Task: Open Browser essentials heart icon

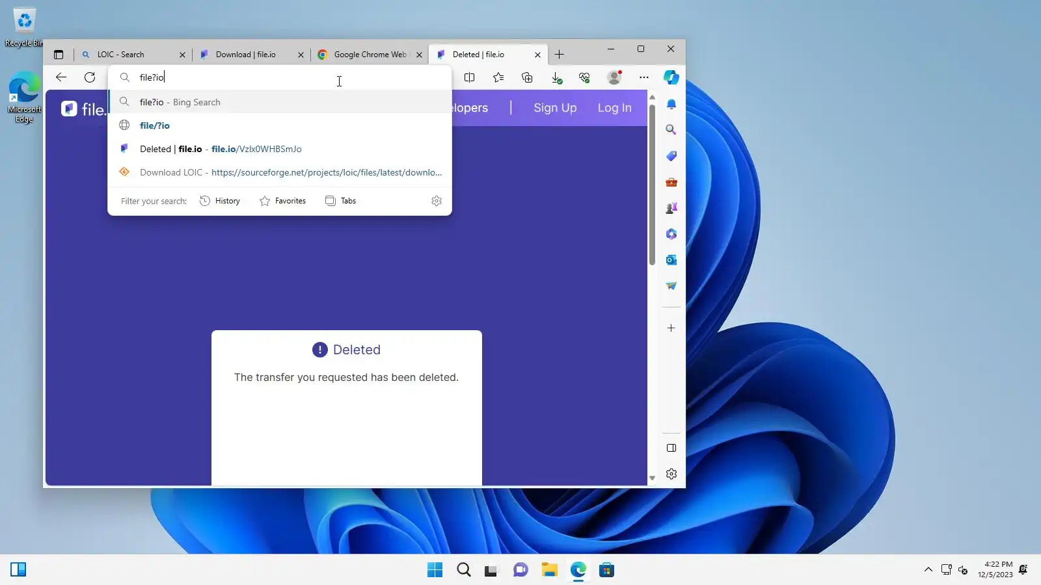Action: [x=584, y=77]
